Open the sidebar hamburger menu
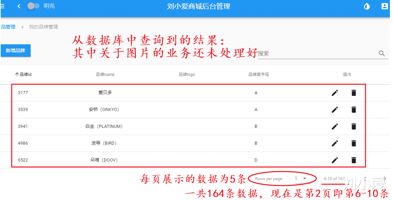 [x=3, y=5]
